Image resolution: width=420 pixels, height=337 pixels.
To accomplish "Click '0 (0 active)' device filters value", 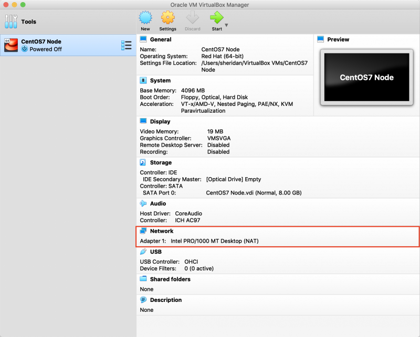I will [199, 268].
